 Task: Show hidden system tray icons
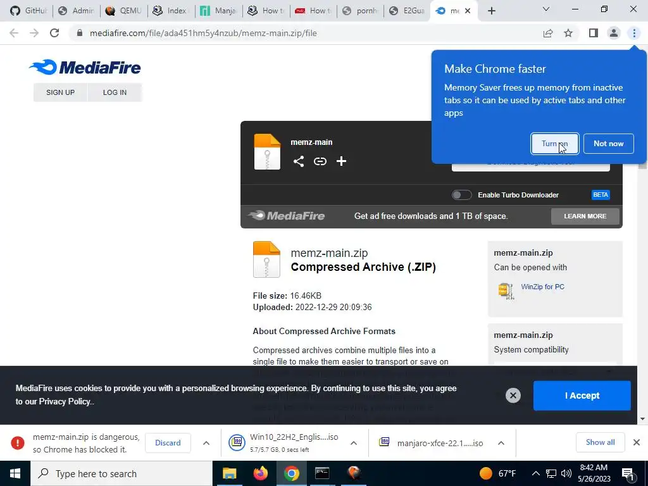[535, 473]
